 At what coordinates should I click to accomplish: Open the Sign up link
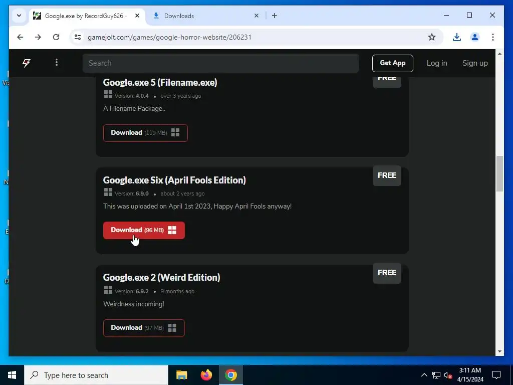[475, 63]
